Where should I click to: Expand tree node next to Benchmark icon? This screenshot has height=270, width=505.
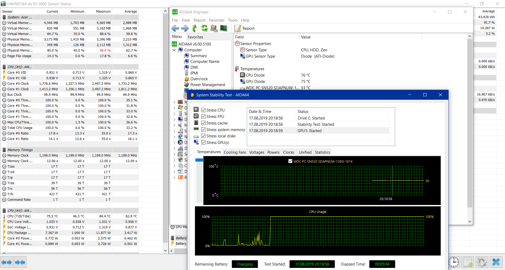174,177
